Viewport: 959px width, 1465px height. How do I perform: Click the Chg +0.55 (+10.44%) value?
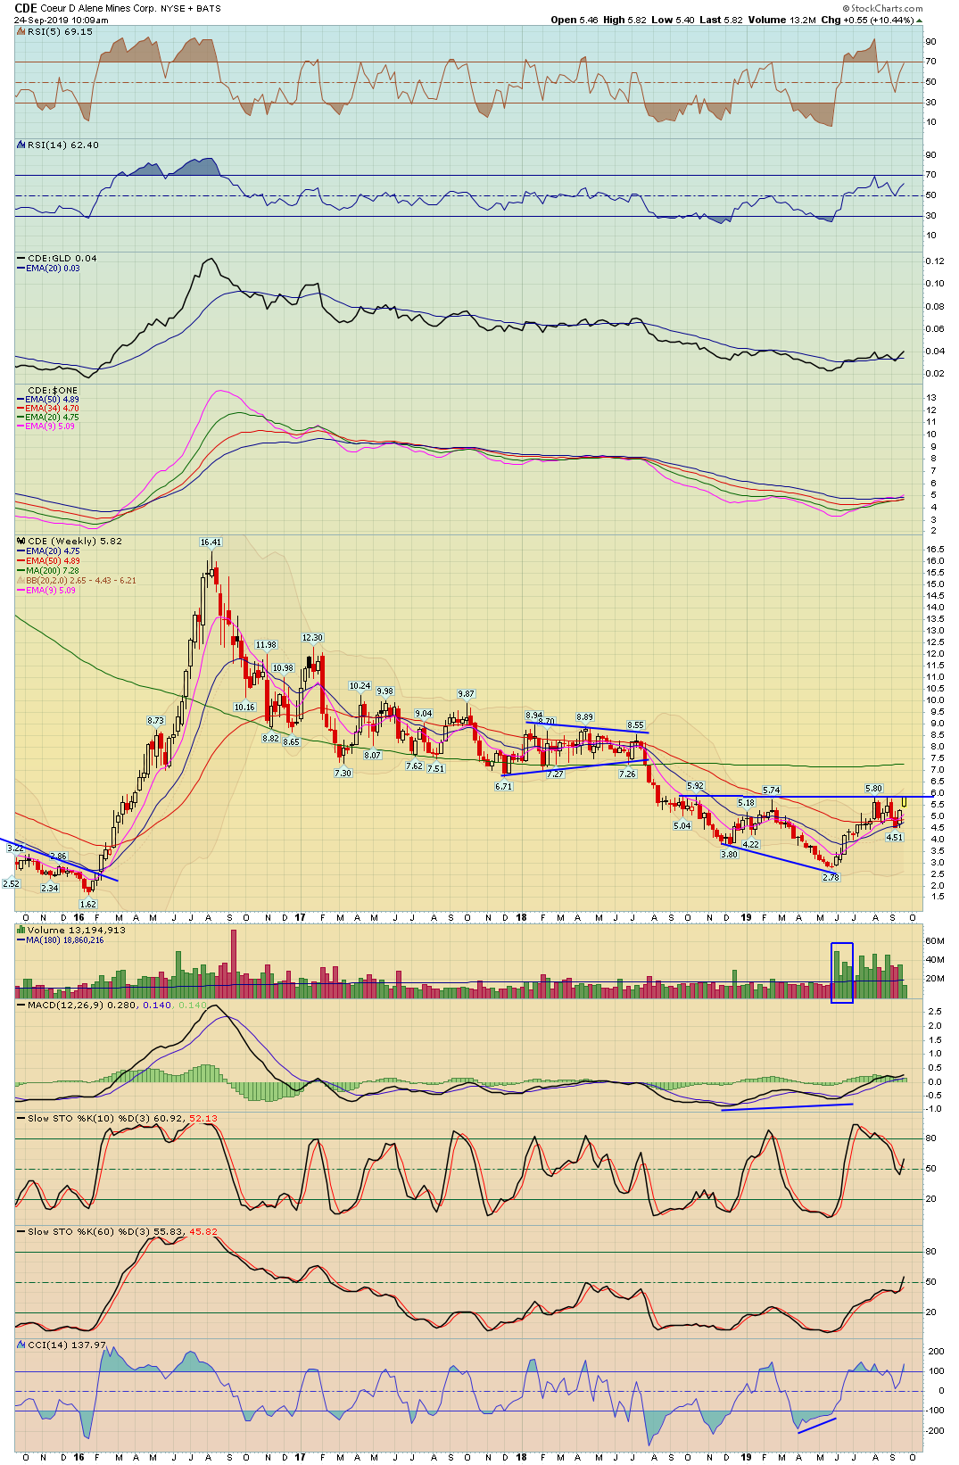[867, 20]
